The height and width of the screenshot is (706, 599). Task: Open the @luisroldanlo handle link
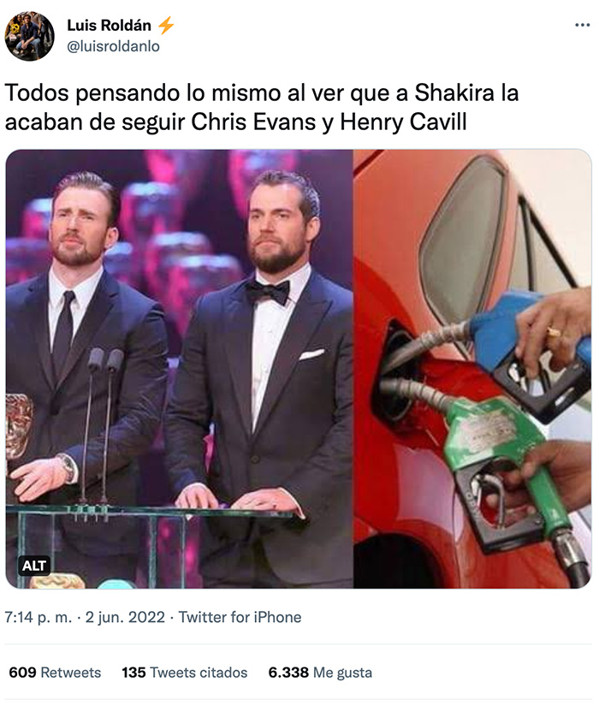point(113,46)
